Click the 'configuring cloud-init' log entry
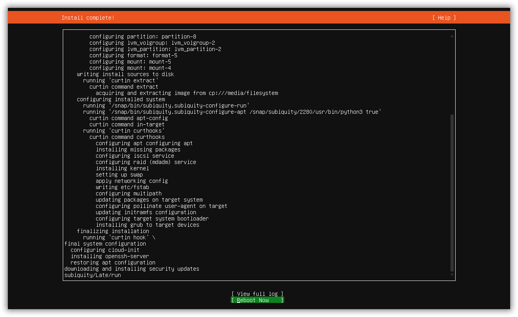Image resolution: width=518 pixels, height=317 pixels. click(x=105, y=250)
